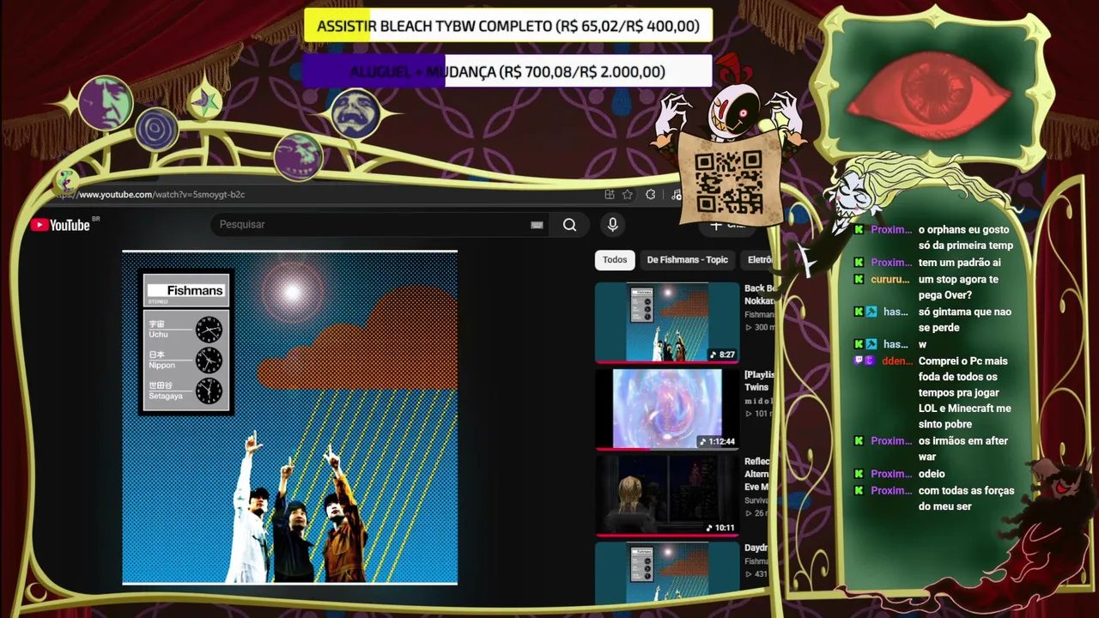Activate voice search microphone

point(612,225)
